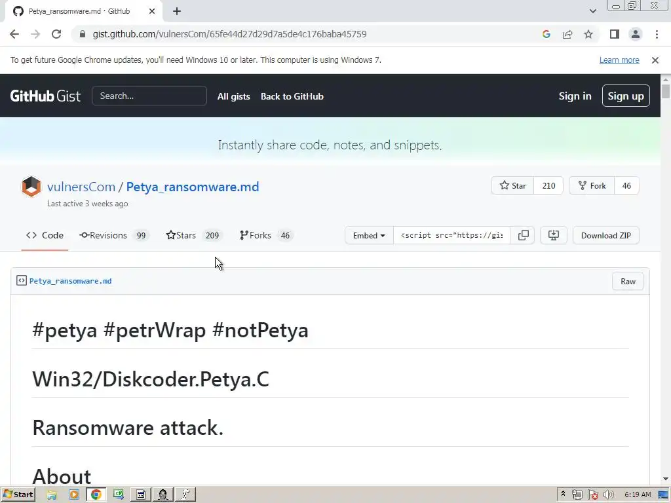Image resolution: width=671 pixels, height=503 pixels.
Task: Go Back to GitHub
Action: click(292, 96)
